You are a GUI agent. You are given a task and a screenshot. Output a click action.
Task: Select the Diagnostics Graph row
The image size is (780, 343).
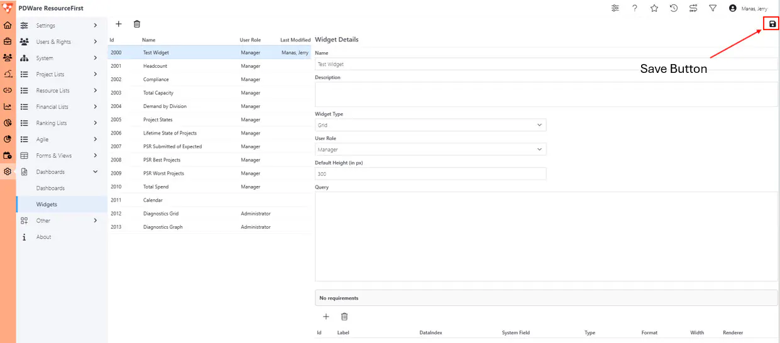coord(209,227)
